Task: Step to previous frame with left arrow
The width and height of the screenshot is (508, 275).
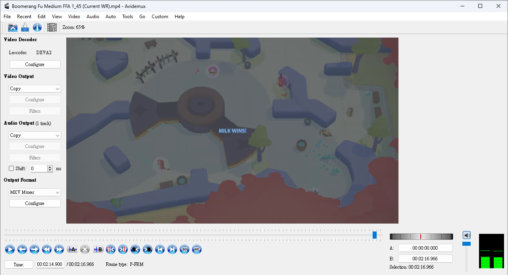Action: [22, 249]
